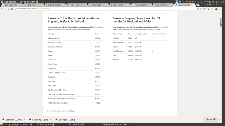Select the Public Order (from May 2013) row
225x126 pixels.
[x=76, y=103]
